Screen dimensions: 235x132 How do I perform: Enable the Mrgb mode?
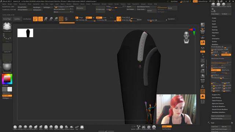(81, 18)
